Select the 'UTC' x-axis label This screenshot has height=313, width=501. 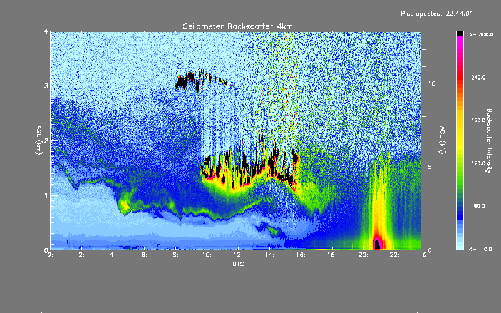pos(238,264)
